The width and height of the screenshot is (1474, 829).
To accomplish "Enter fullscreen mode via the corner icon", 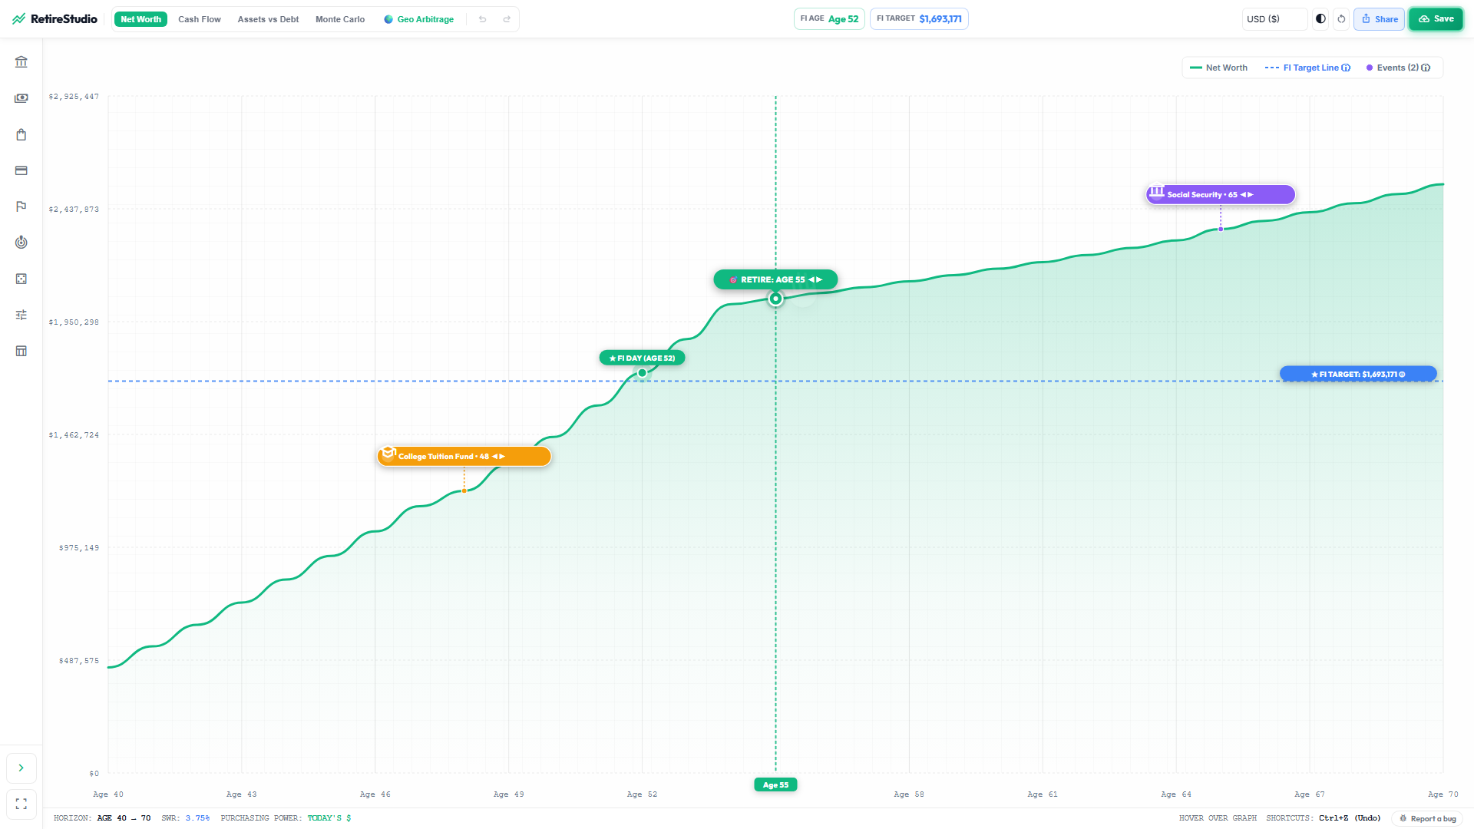I will coord(21,804).
